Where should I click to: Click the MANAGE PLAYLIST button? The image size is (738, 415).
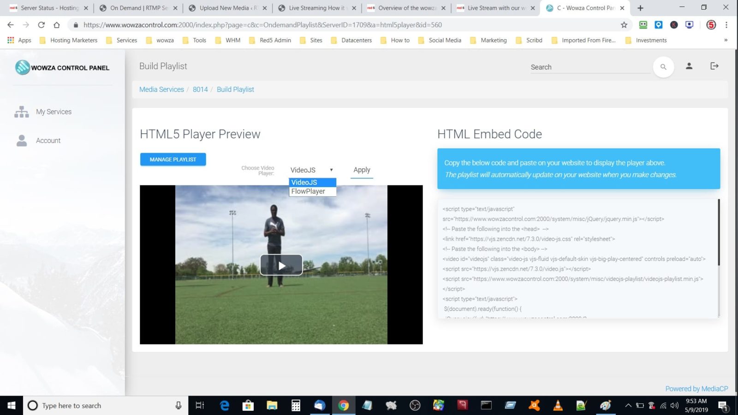(173, 159)
